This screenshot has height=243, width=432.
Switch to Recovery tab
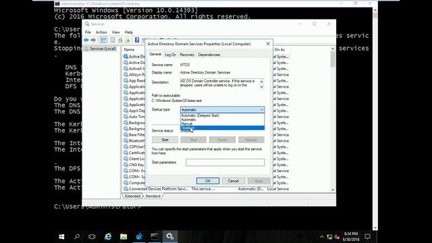pos(187,55)
